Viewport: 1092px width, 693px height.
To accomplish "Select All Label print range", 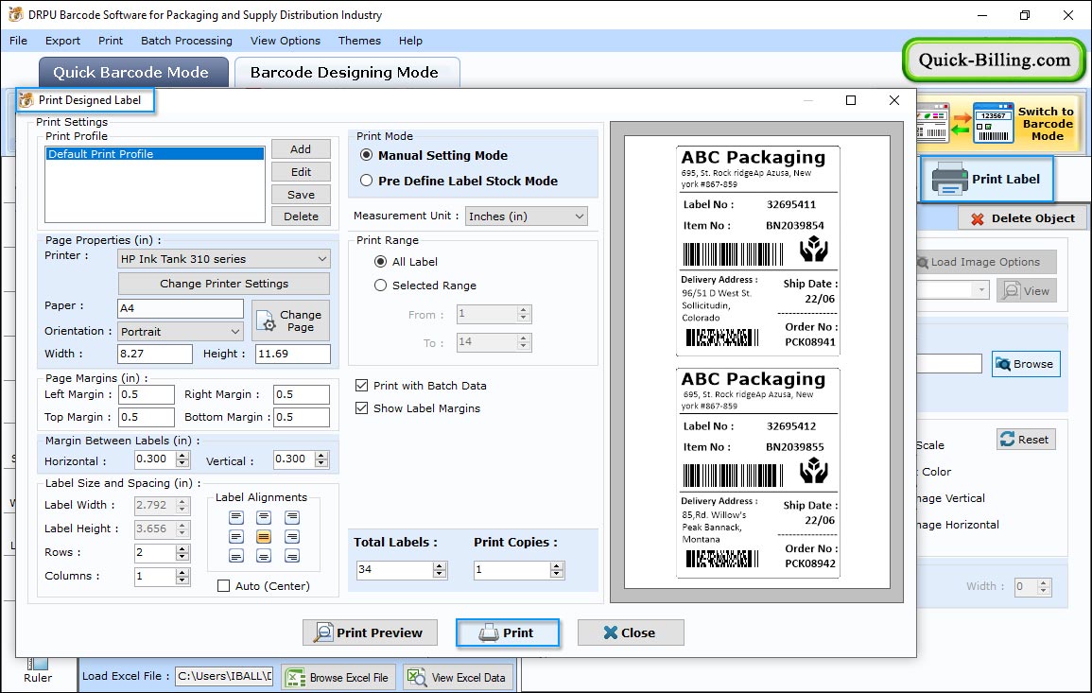I will coord(380,262).
